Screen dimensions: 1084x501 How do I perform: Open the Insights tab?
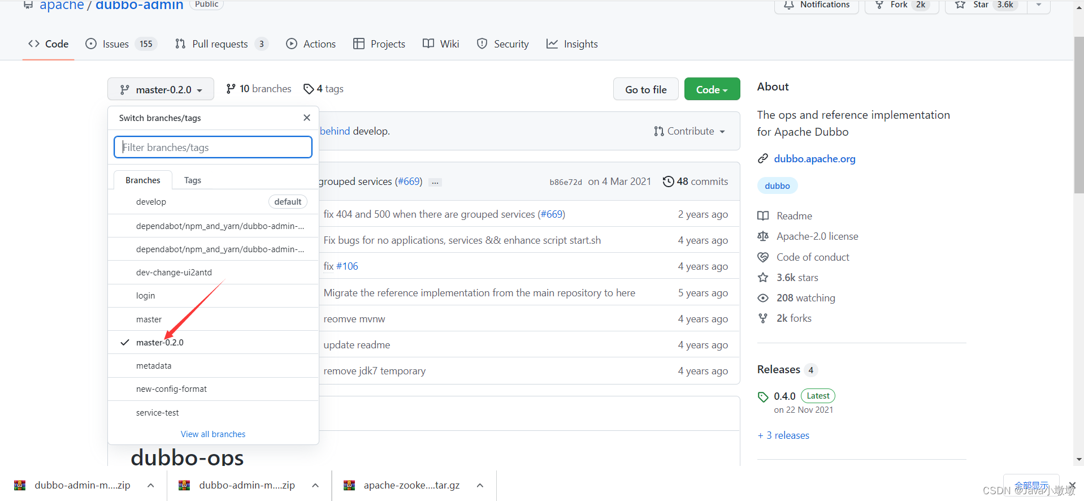coord(572,44)
